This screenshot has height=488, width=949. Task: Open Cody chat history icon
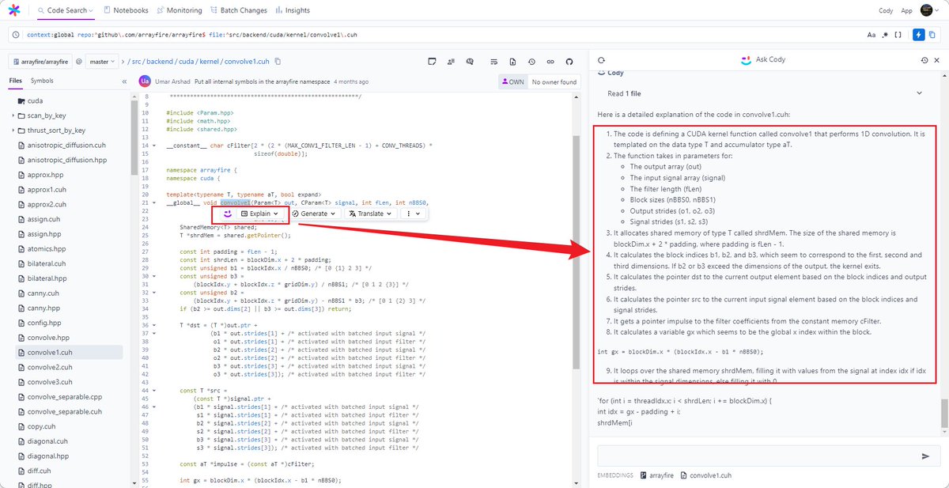click(x=924, y=60)
